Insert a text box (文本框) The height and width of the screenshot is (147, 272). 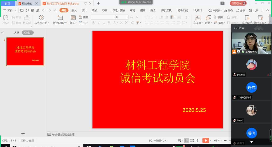198,17
